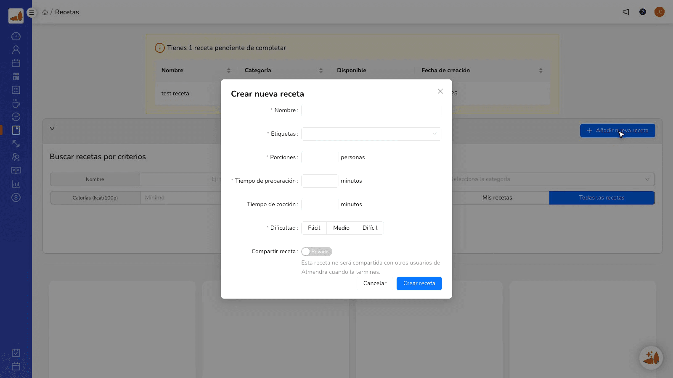673x378 pixels.
Task: Open the announcements megaphone icon
Action: (626, 12)
